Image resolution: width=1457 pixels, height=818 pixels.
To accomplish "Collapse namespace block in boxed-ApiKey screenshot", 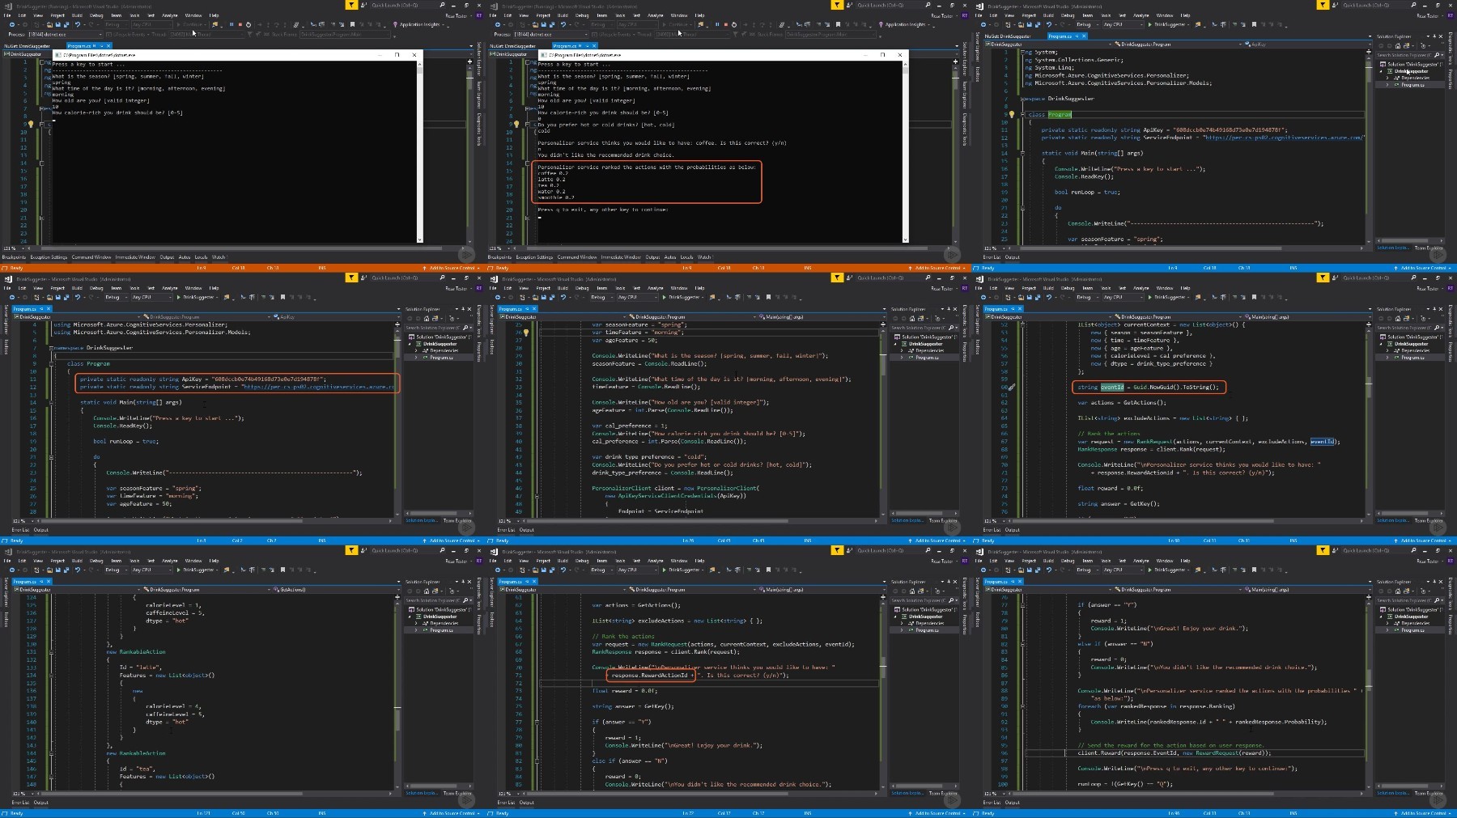I will 51,348.
